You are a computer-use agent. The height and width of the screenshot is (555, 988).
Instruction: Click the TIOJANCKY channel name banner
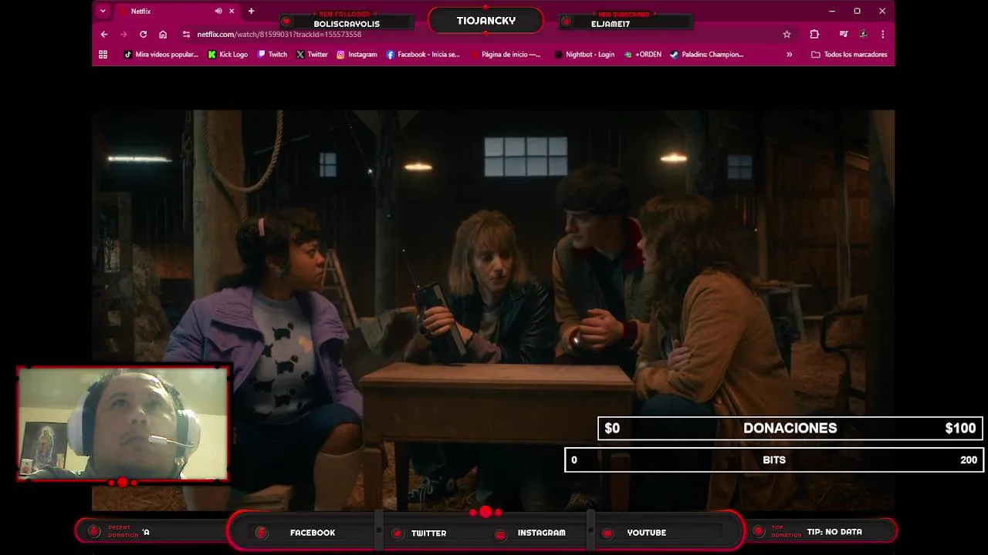(486, 21)
